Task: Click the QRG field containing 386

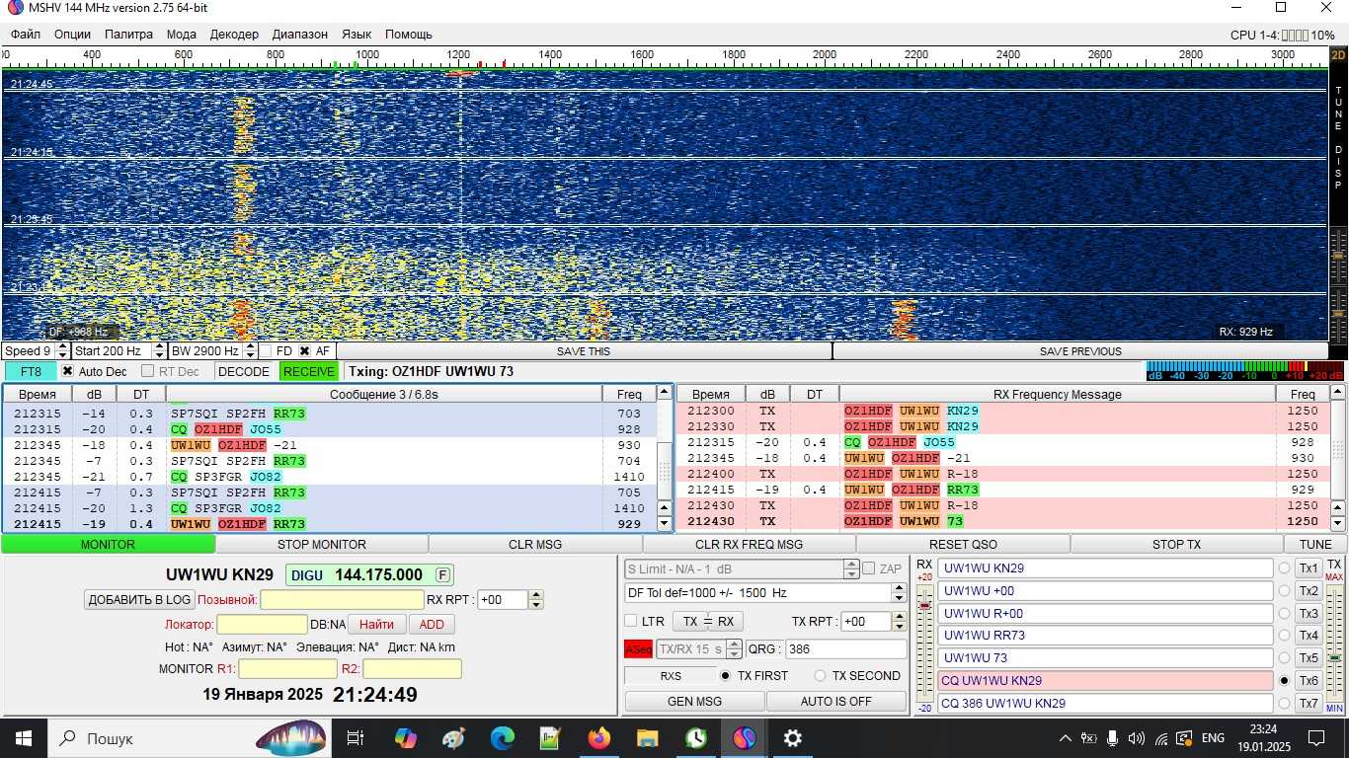Action: 845,649
